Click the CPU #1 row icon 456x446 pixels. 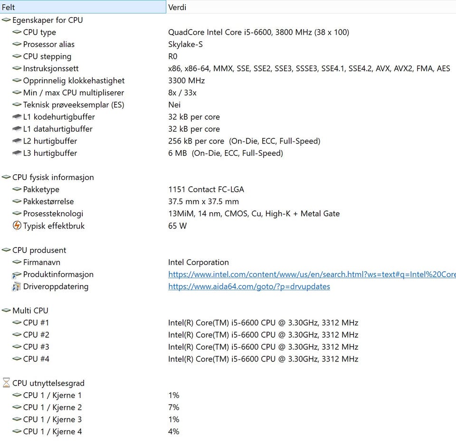coord(17,323)
